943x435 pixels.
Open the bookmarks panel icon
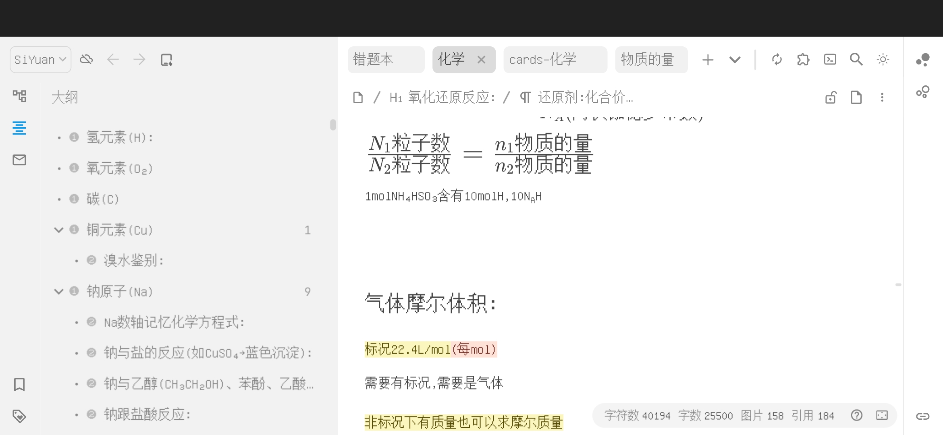point(19,384)
